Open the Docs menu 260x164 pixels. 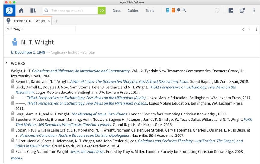point(116,11)
